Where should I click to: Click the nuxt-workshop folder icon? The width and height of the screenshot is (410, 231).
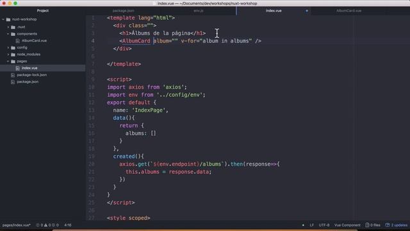point(8,19)
